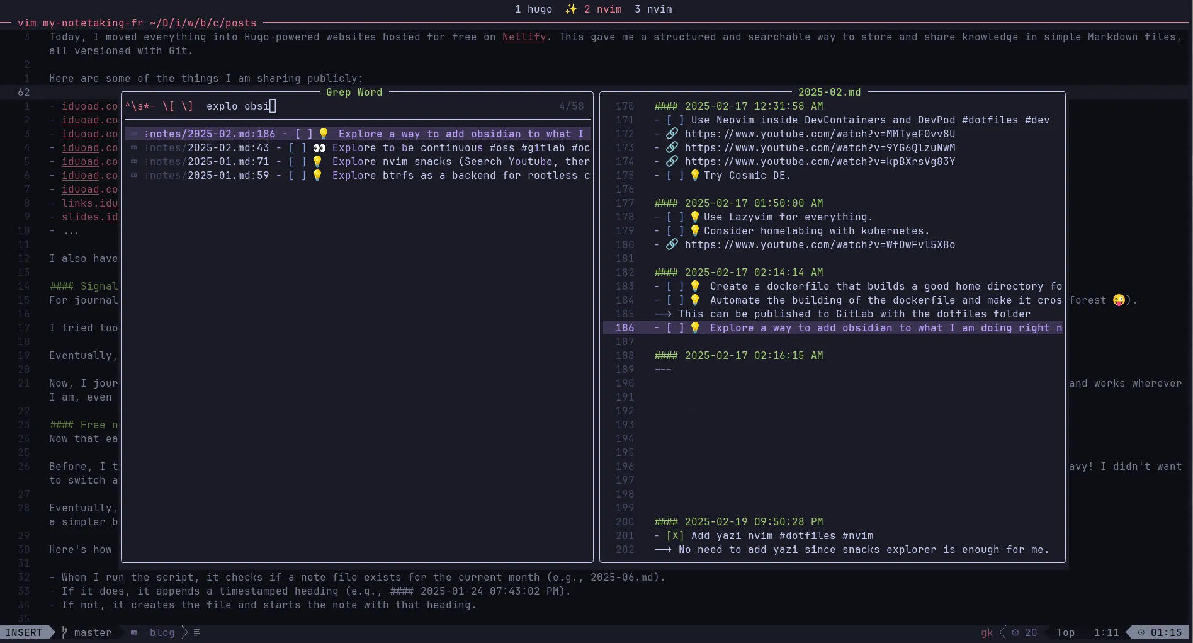Click the folder icon before blog

134,632
